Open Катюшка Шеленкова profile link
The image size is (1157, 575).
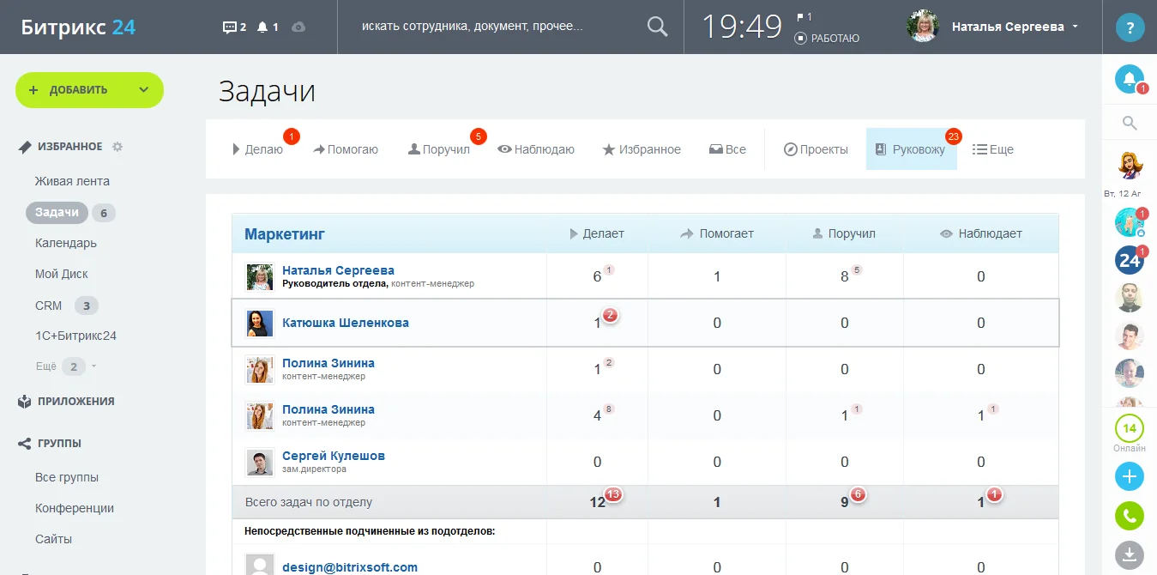point(345,323)
